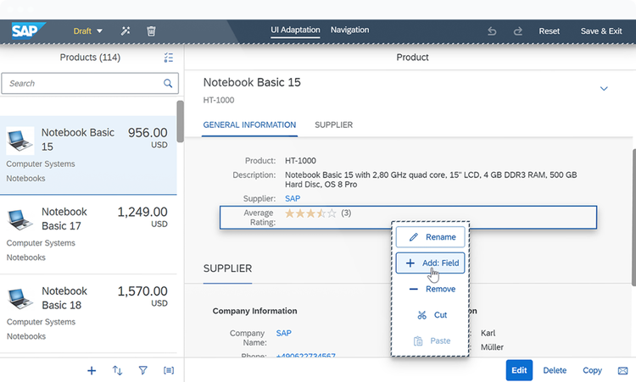Viewport: 636px width, 382px height.
Task: Click the search magnifier icon
Action: 168,84
